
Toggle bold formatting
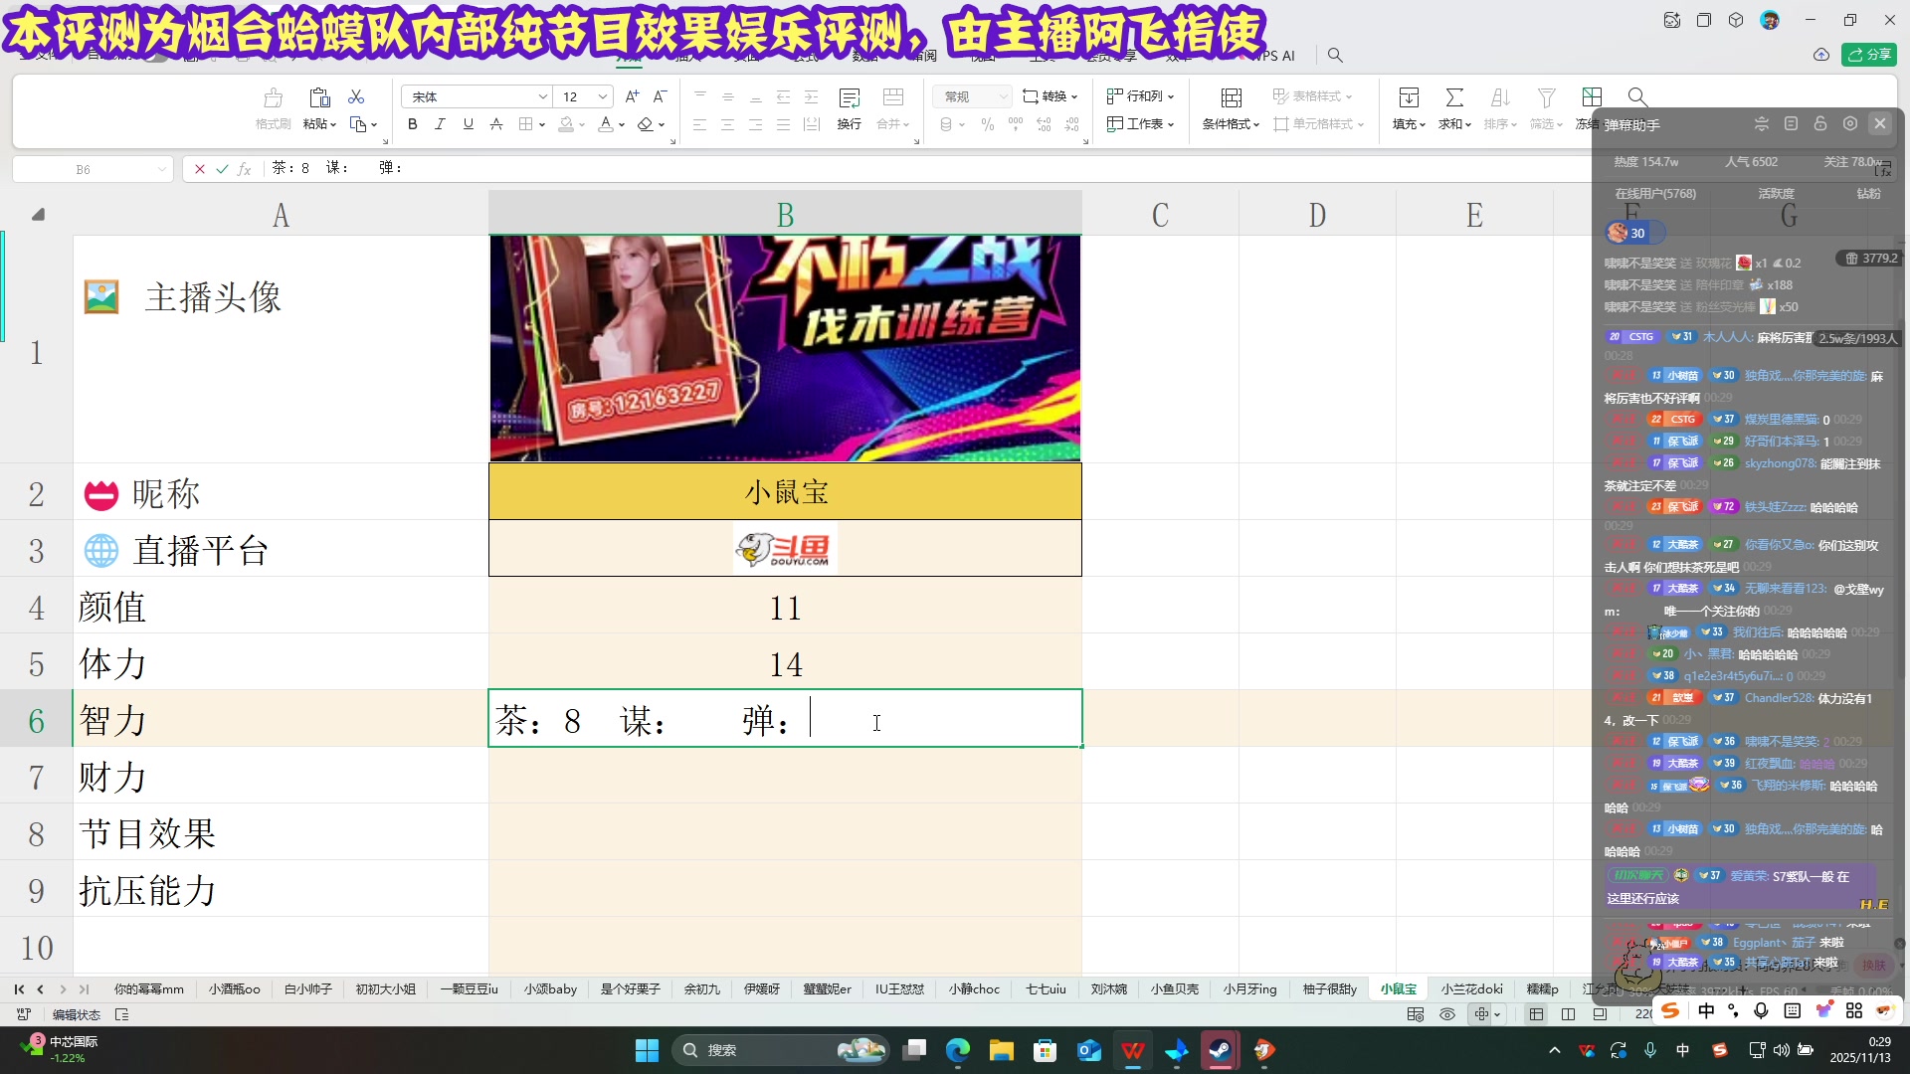411,124
